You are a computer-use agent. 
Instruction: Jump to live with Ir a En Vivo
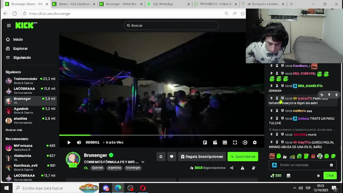[113, 142]
